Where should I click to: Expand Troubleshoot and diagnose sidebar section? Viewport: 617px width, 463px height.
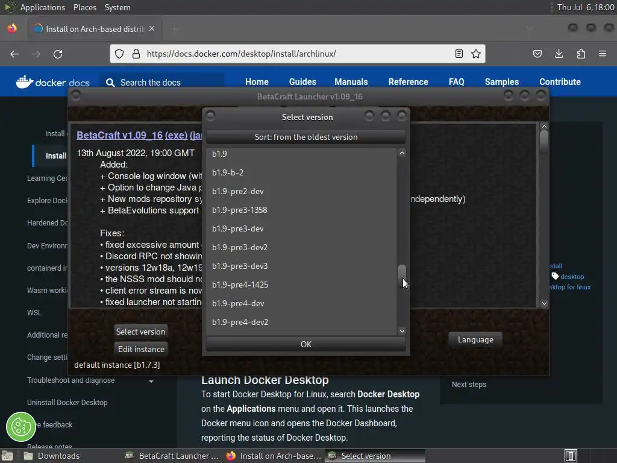coord(151,381)
